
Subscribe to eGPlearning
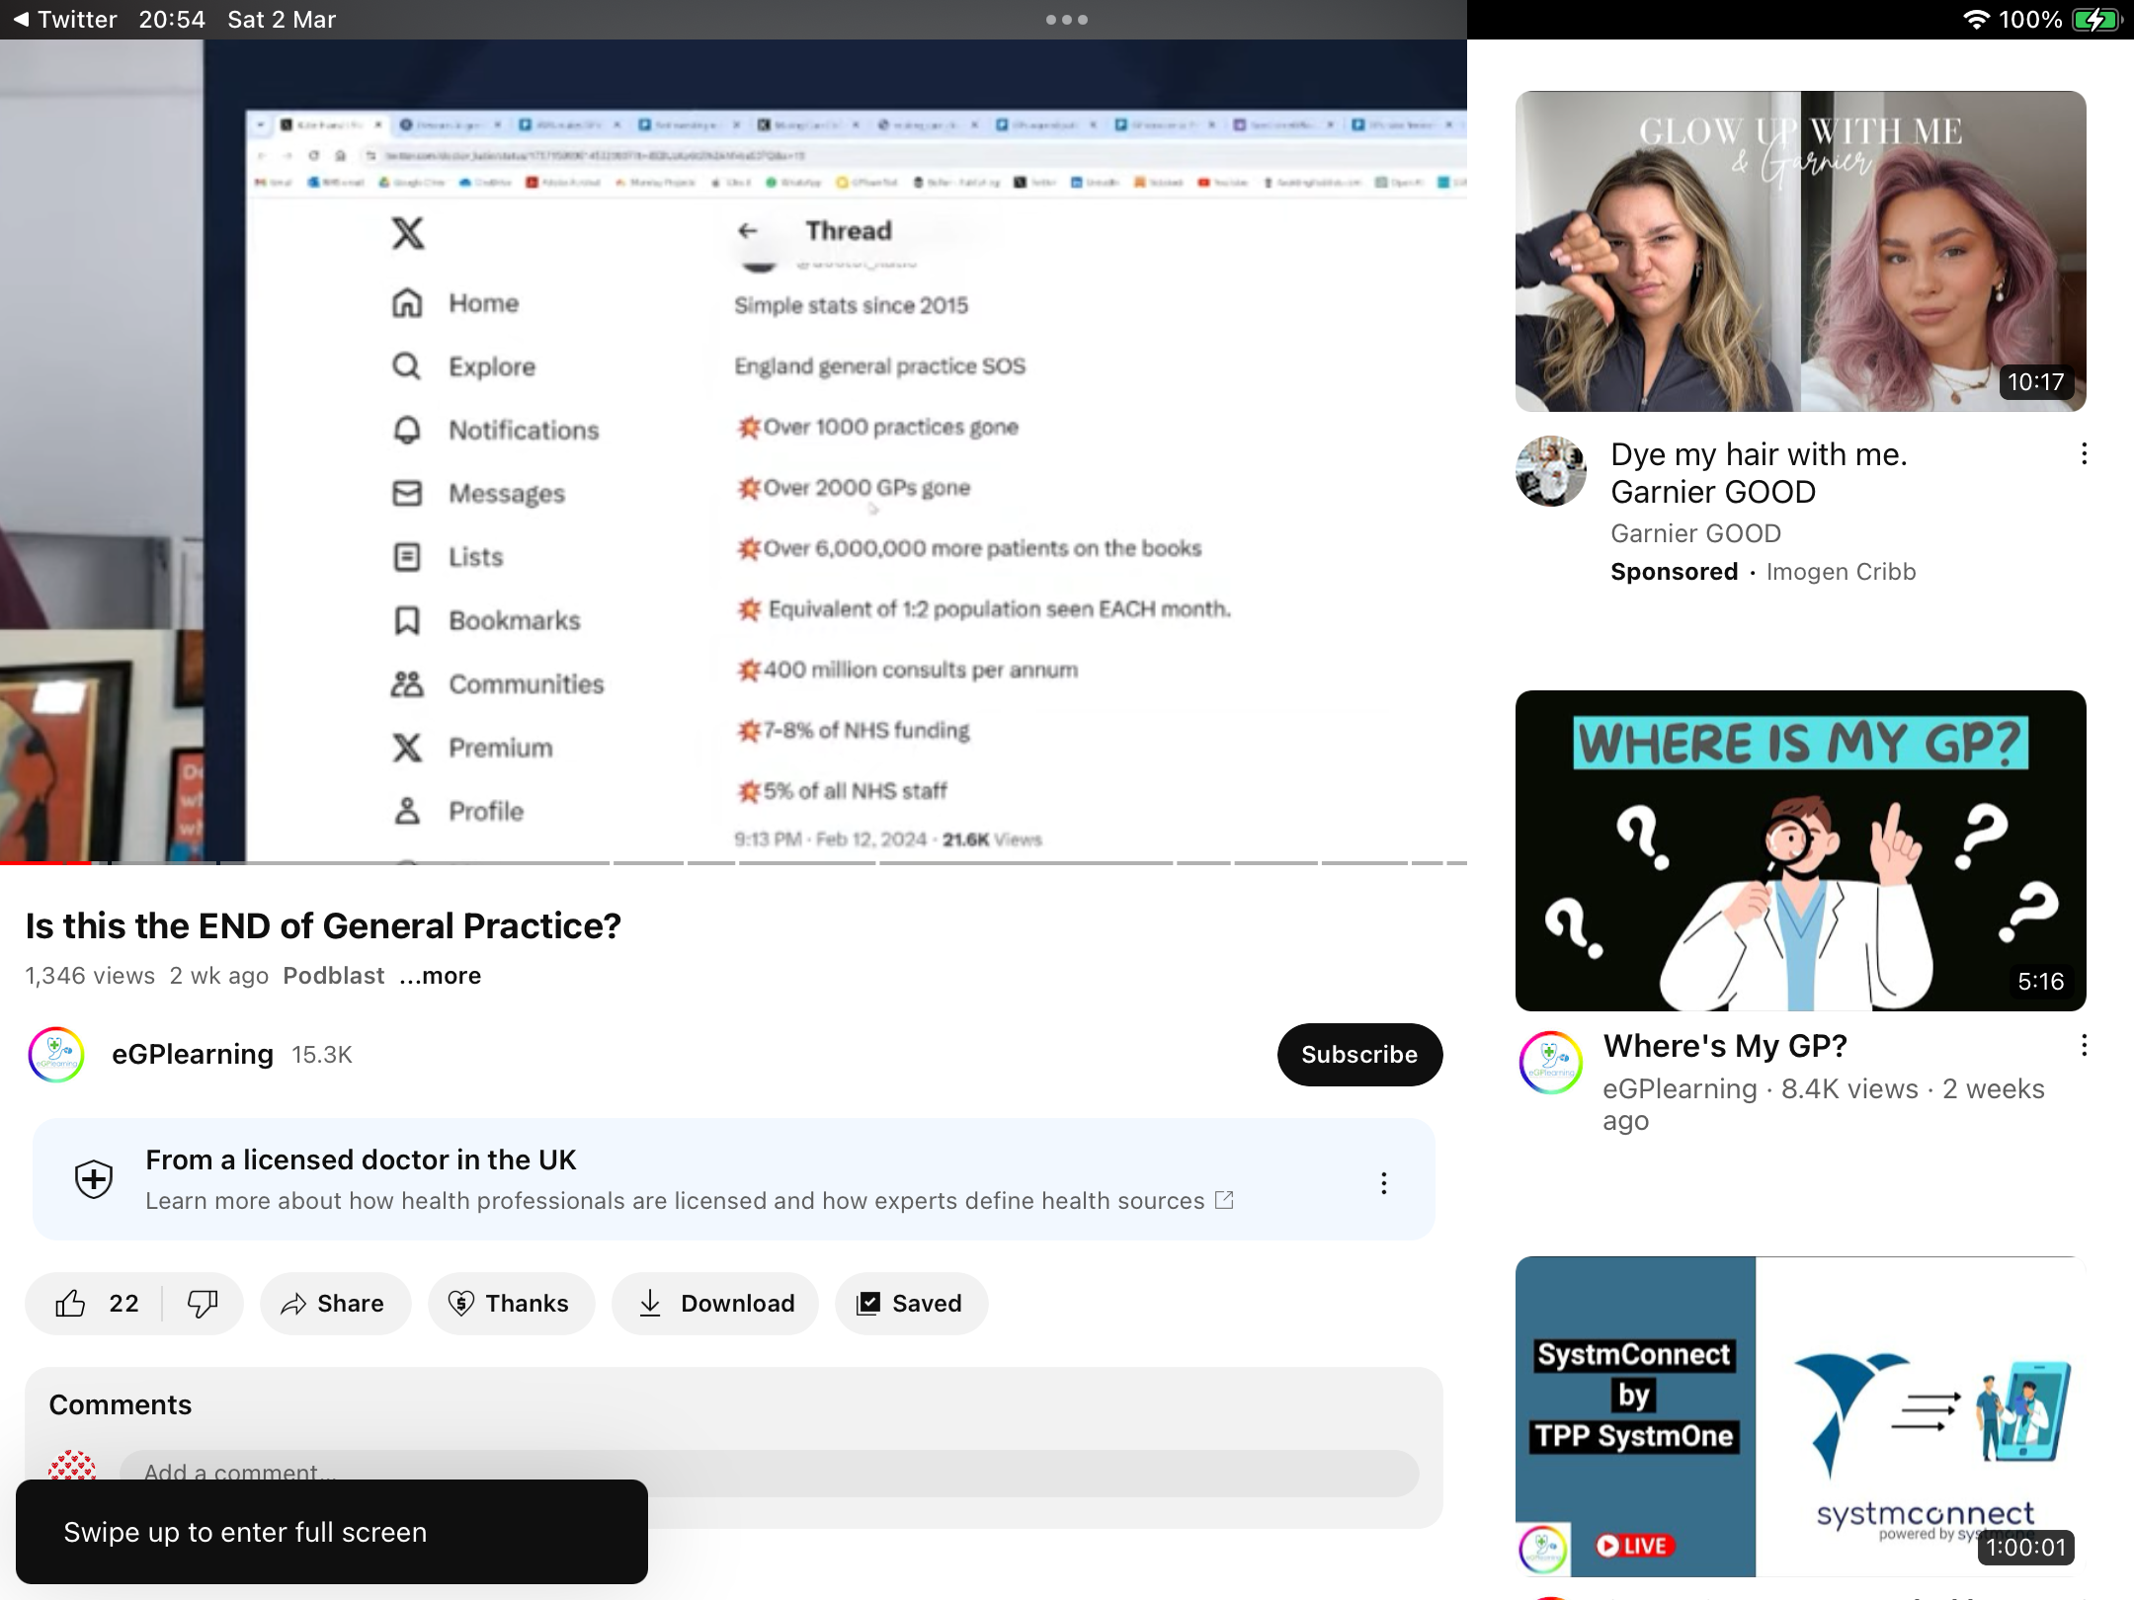(1359, 1055)
